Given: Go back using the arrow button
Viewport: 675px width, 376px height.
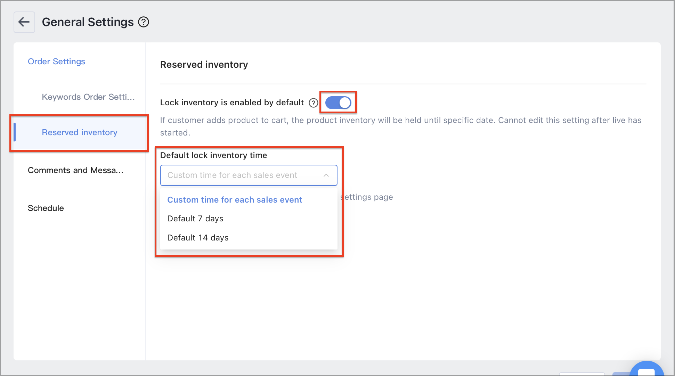Looking at the screenshot, I should [24, 22].
